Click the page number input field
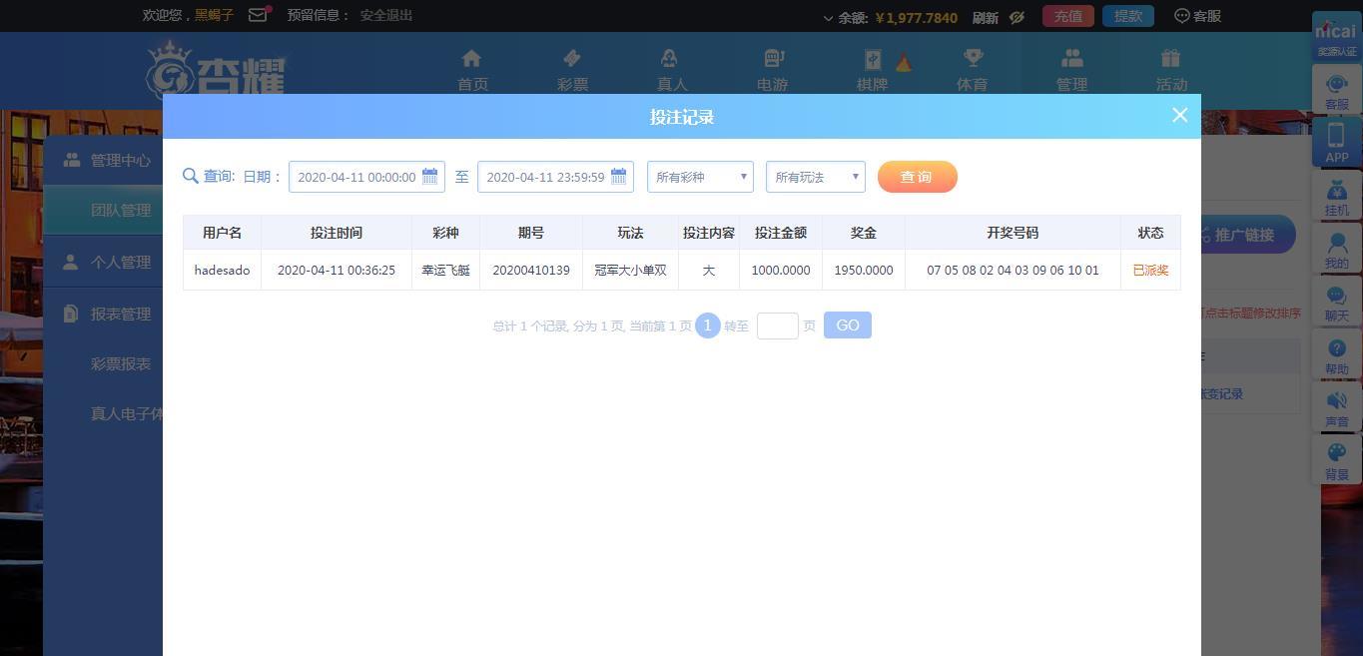This screenshot has height=656, width=1363. [x=777, y=326]
